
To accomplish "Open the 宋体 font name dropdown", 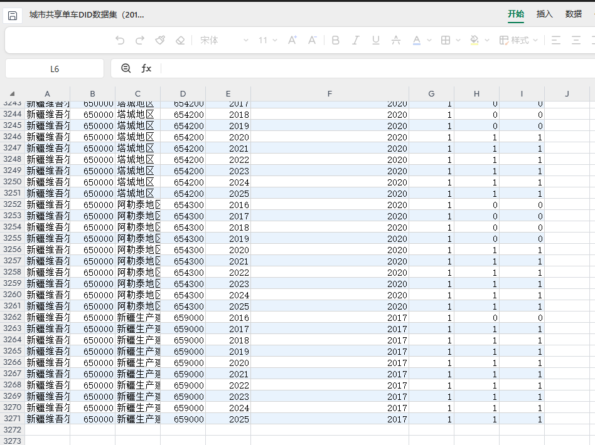I will [224, 40].
